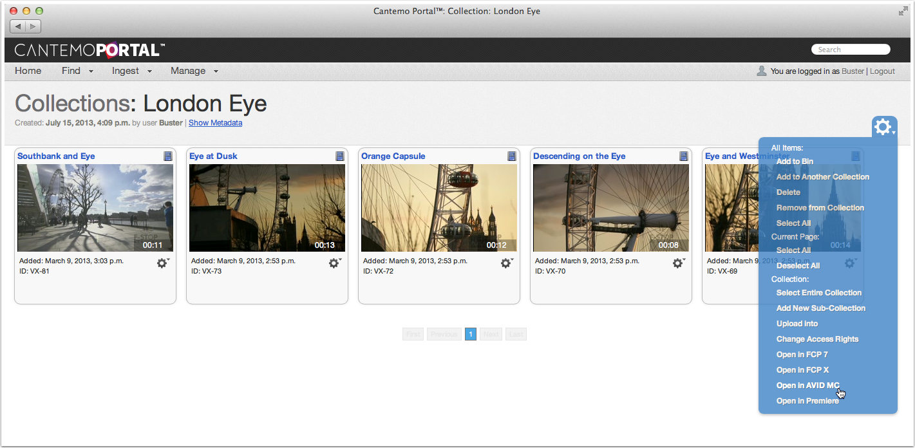Click the ID: VX-73 text
This screenshot has height=448, width=915.
pyautogui.click(x=207, y=271)
